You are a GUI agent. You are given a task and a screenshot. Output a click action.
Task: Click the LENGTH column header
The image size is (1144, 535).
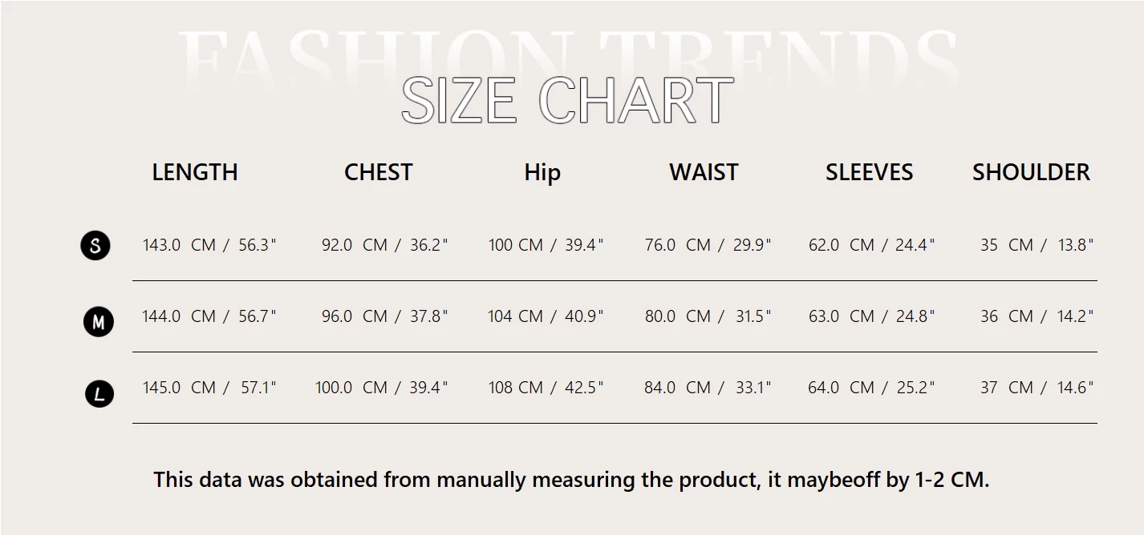[x=195, y=172]
